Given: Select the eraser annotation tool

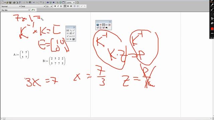Looking at the screenshot, I should (x=212, y=23).
